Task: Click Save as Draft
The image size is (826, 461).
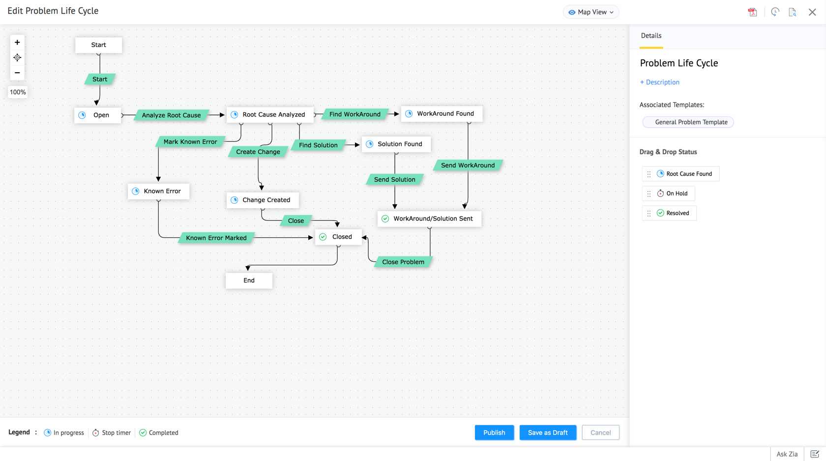Action: pos(548,433)
